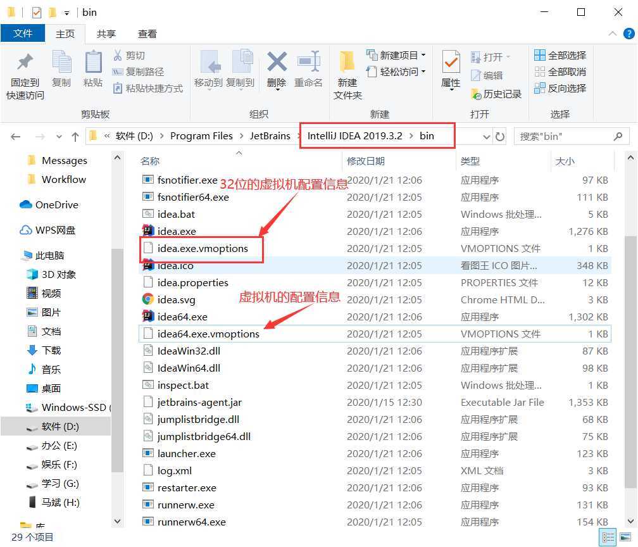The height and width of the screenshot is (547, 638).
Task: Click the blue Help question mark icon
Action: (629, 34)
